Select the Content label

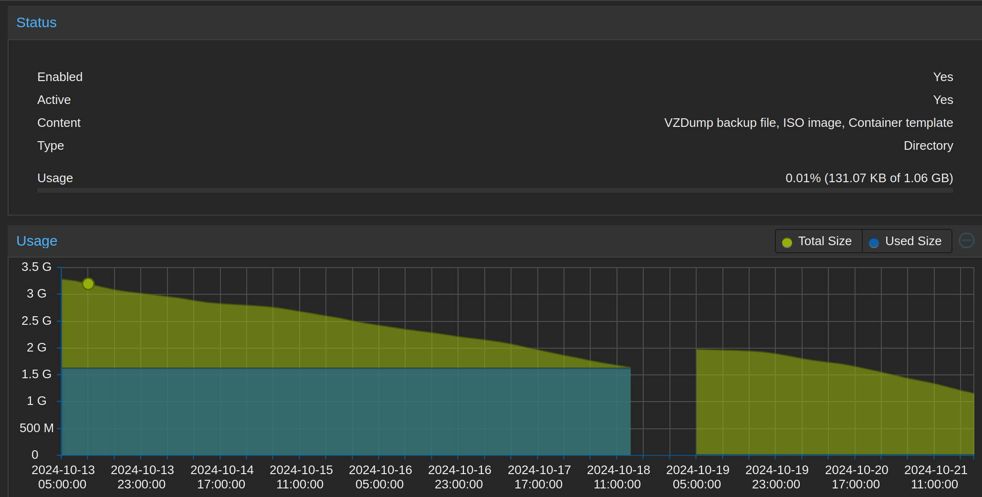[59, 123]
